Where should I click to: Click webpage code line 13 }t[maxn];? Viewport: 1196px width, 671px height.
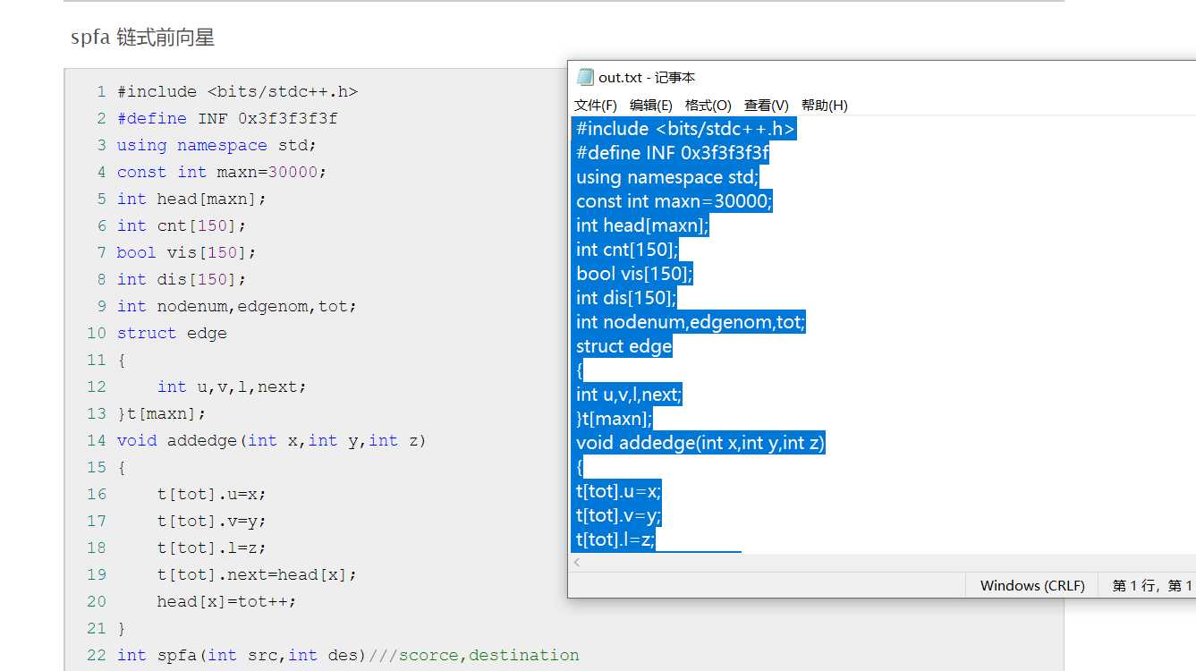[x=162, y=413]
